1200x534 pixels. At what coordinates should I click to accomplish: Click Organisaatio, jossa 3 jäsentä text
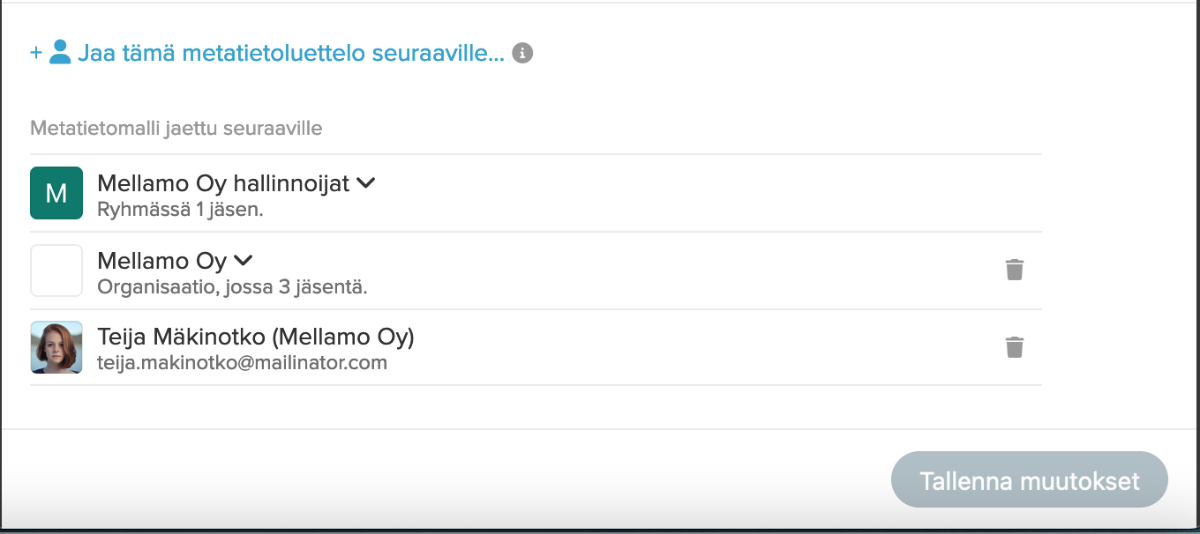point(232,287)
